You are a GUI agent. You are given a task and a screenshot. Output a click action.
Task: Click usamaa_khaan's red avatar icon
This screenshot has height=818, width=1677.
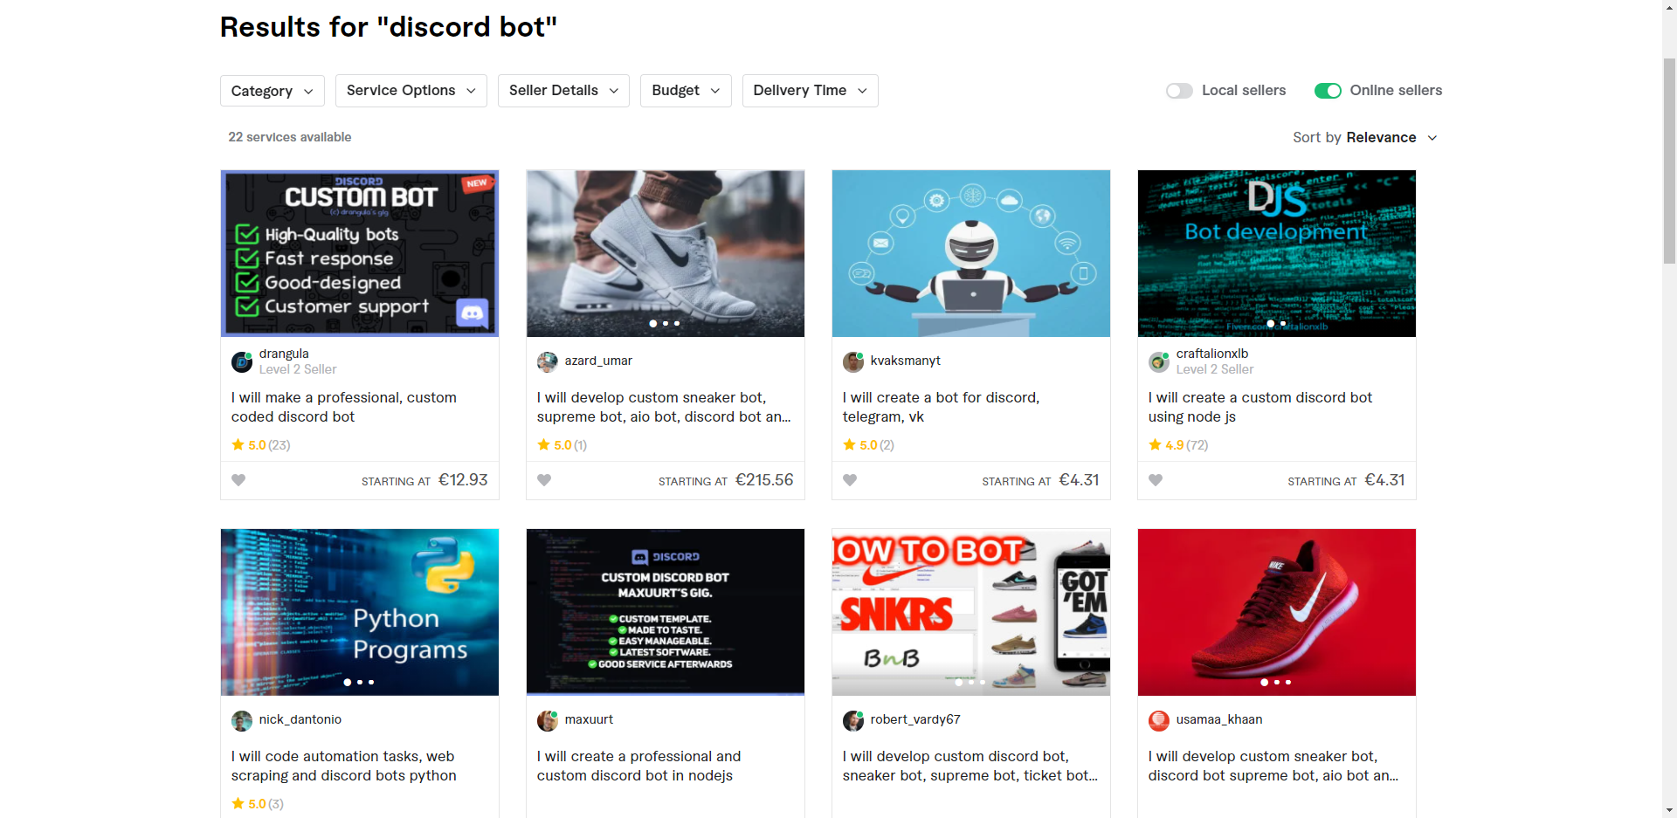(x=1159, y=720)
